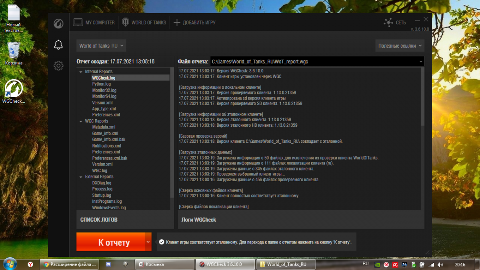The image size is (480, 270).
Task: Select Game_info.xml in the log list
Action: (105, 134)
